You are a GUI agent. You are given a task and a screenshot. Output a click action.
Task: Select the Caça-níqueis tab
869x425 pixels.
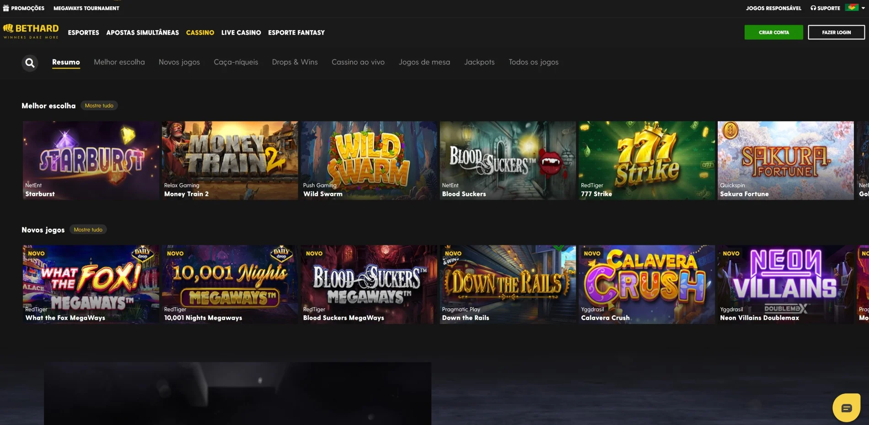pos(236,62)
